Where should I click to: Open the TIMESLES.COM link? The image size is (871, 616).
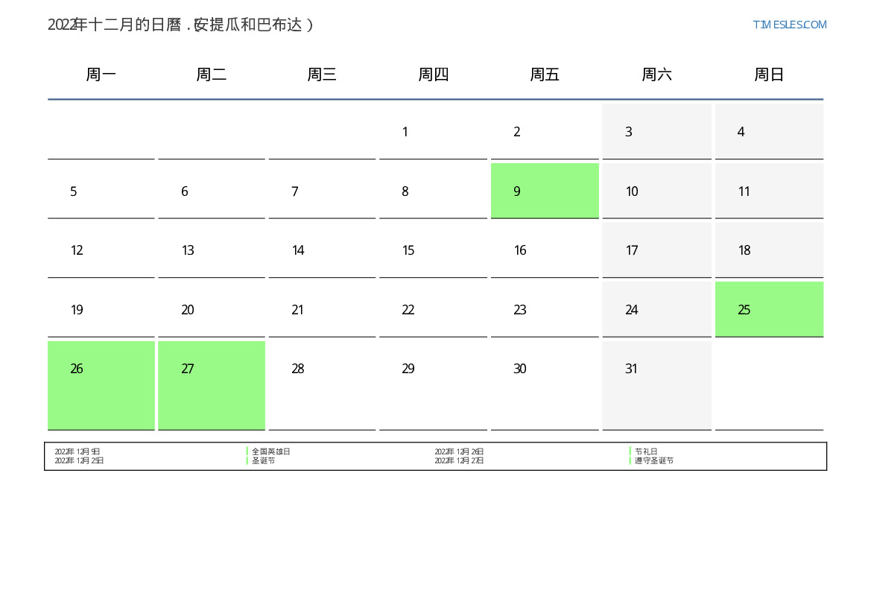click(x=789, y=25)
